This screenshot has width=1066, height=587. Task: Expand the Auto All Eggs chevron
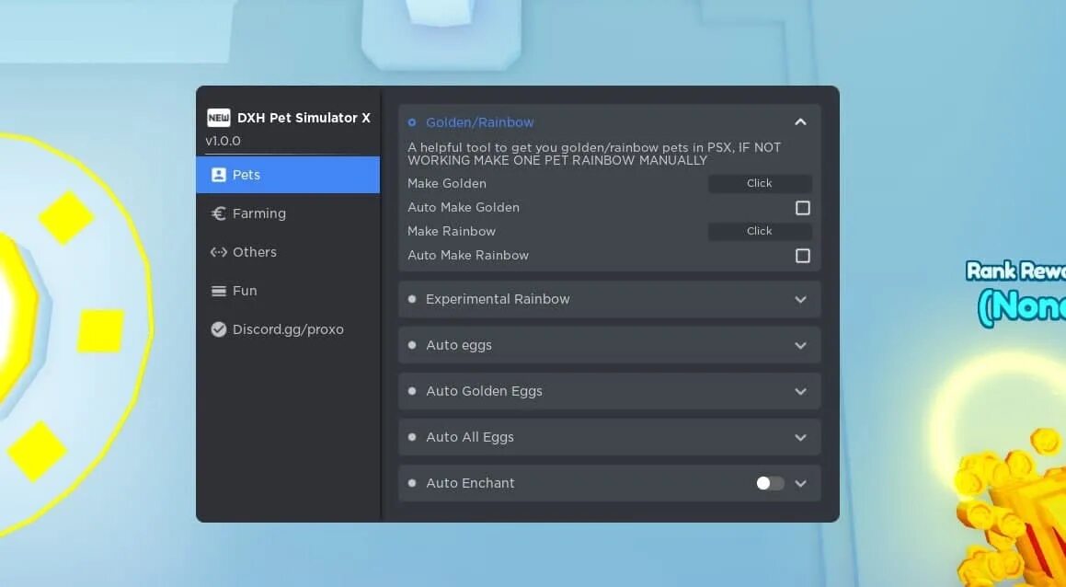point(801,437)
